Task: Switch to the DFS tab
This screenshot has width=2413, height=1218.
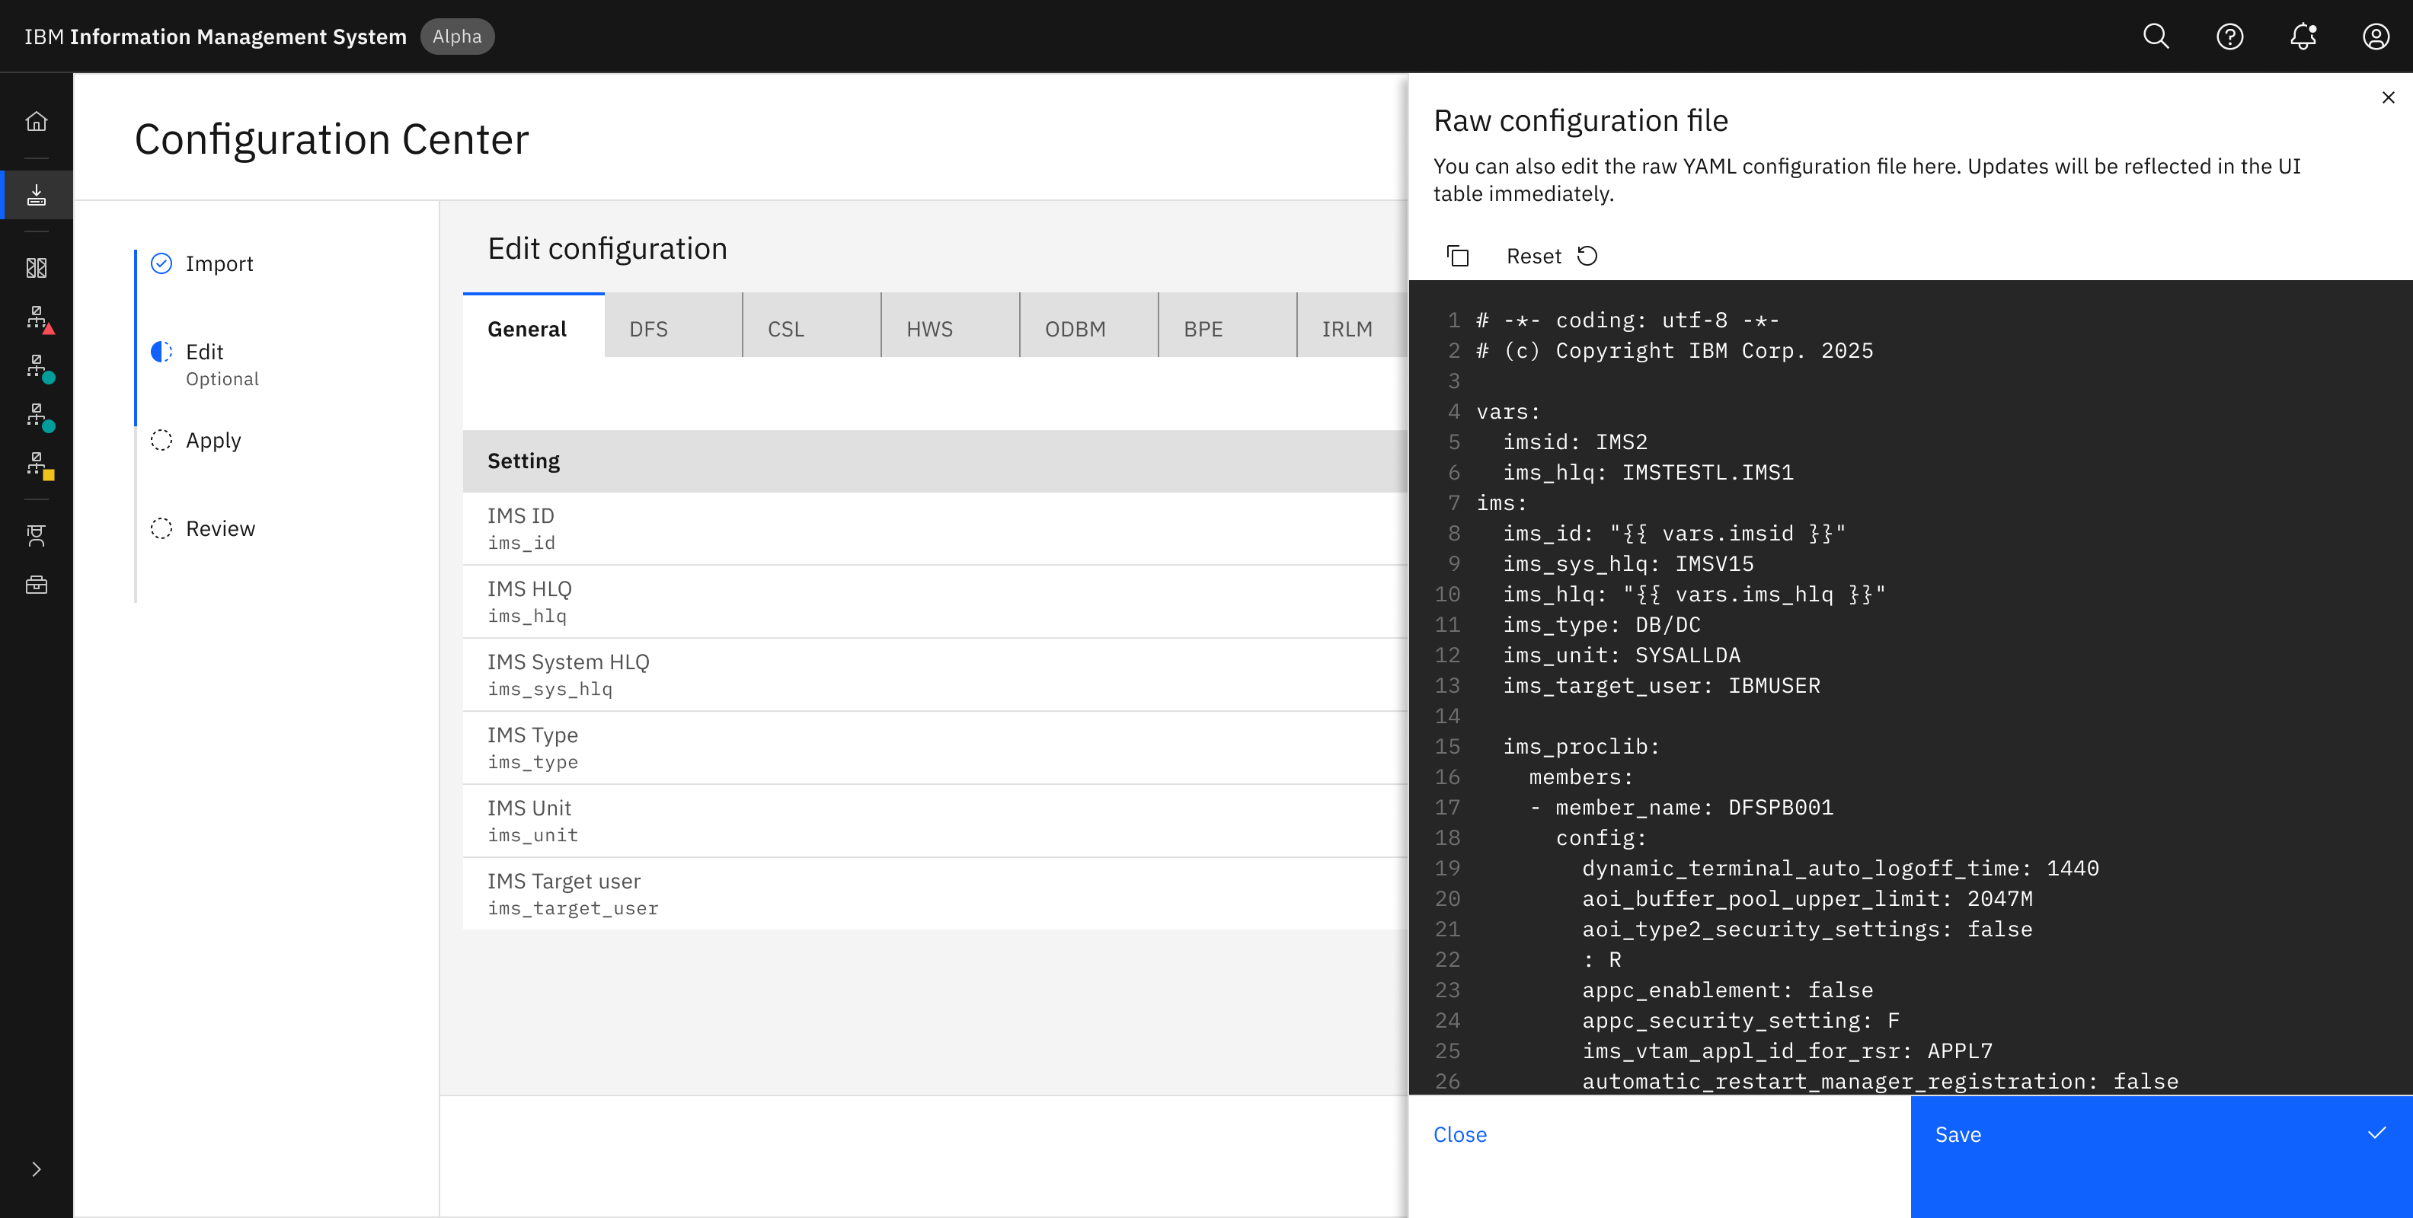Action: pos(673,326)
